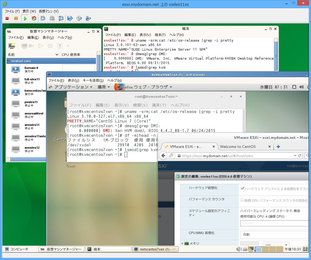311x260 pixels.
Task: Click the connect CD/DVD device icon
Action: [79, 18]
